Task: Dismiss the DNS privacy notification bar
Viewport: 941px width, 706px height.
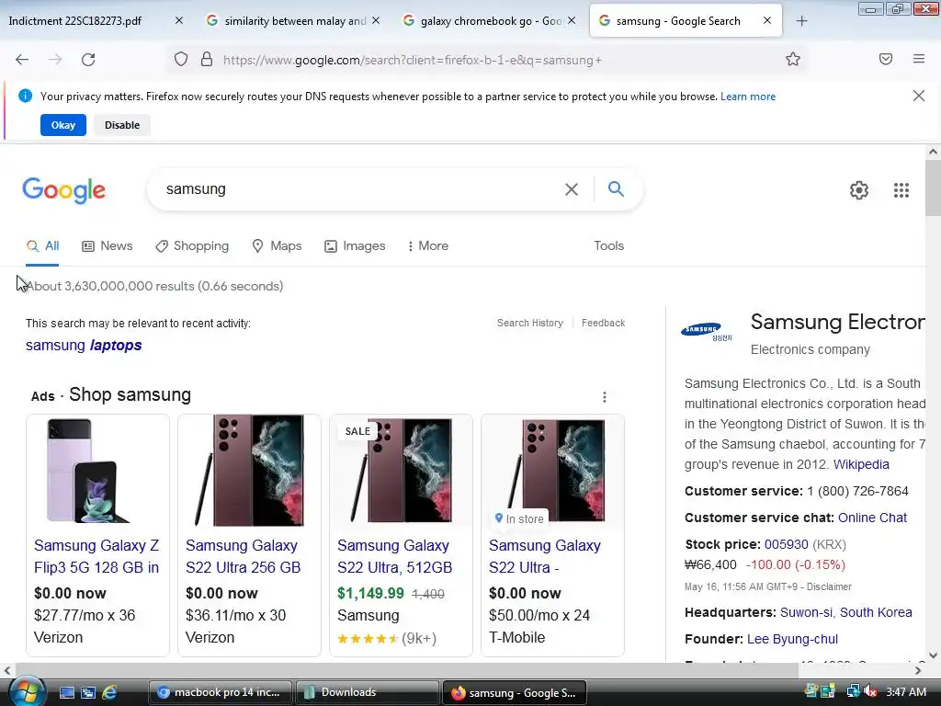Action: tap(919, 96)
